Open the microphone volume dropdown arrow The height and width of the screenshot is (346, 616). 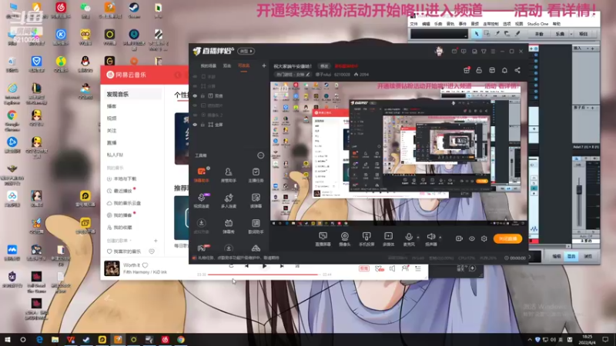418,238
